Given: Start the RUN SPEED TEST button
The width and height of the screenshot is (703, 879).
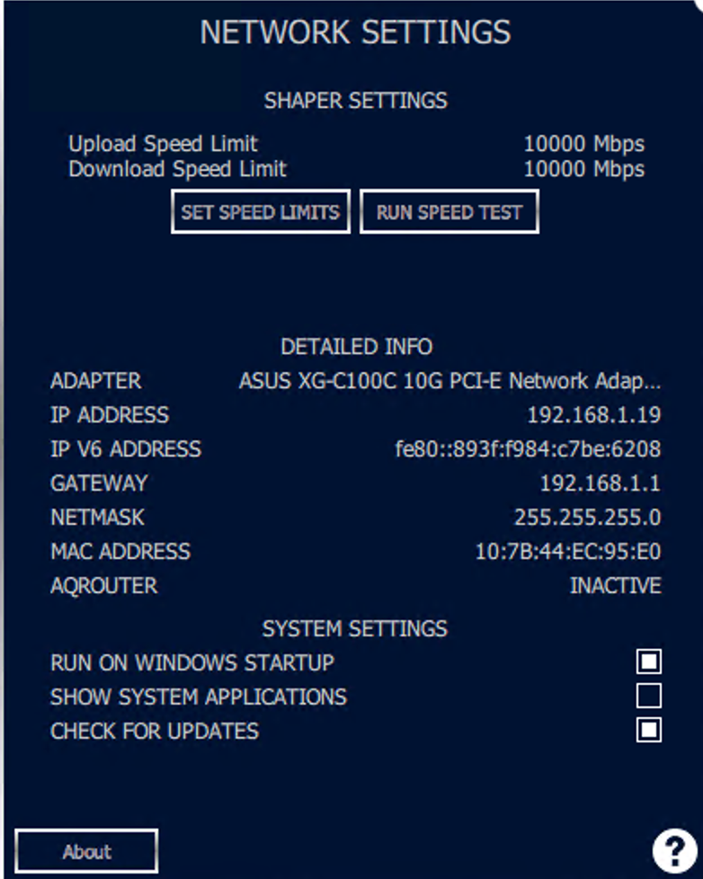Looking at the screenshot, I should point(449,212).
